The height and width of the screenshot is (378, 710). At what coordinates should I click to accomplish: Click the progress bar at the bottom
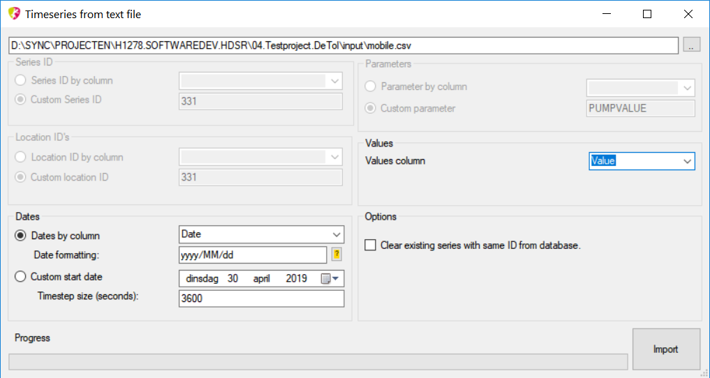(x=318, y=361)
